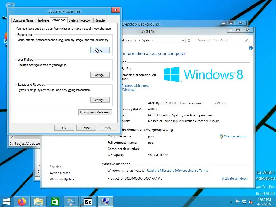This screenshot has width=276, height=207.
Task: Click muted volume tray icon
Action: tap(251, 202)
